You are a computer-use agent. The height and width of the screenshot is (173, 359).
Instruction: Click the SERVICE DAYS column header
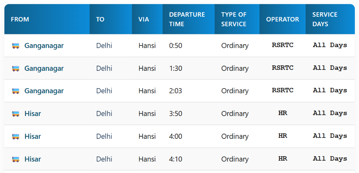pyautogui.click(x=325, y=19)
